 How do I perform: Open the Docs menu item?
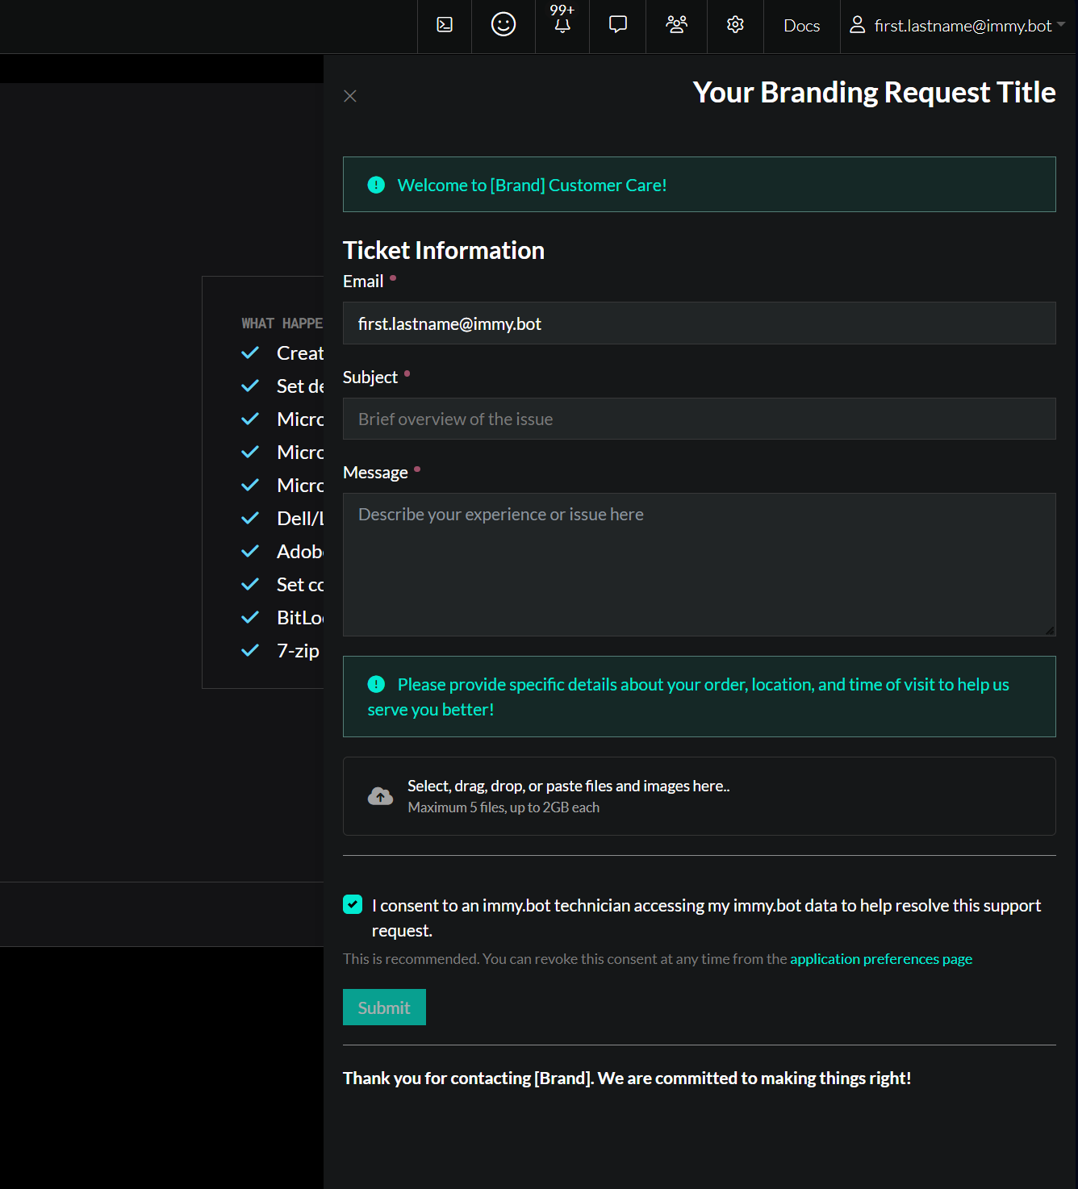[801, 26]
